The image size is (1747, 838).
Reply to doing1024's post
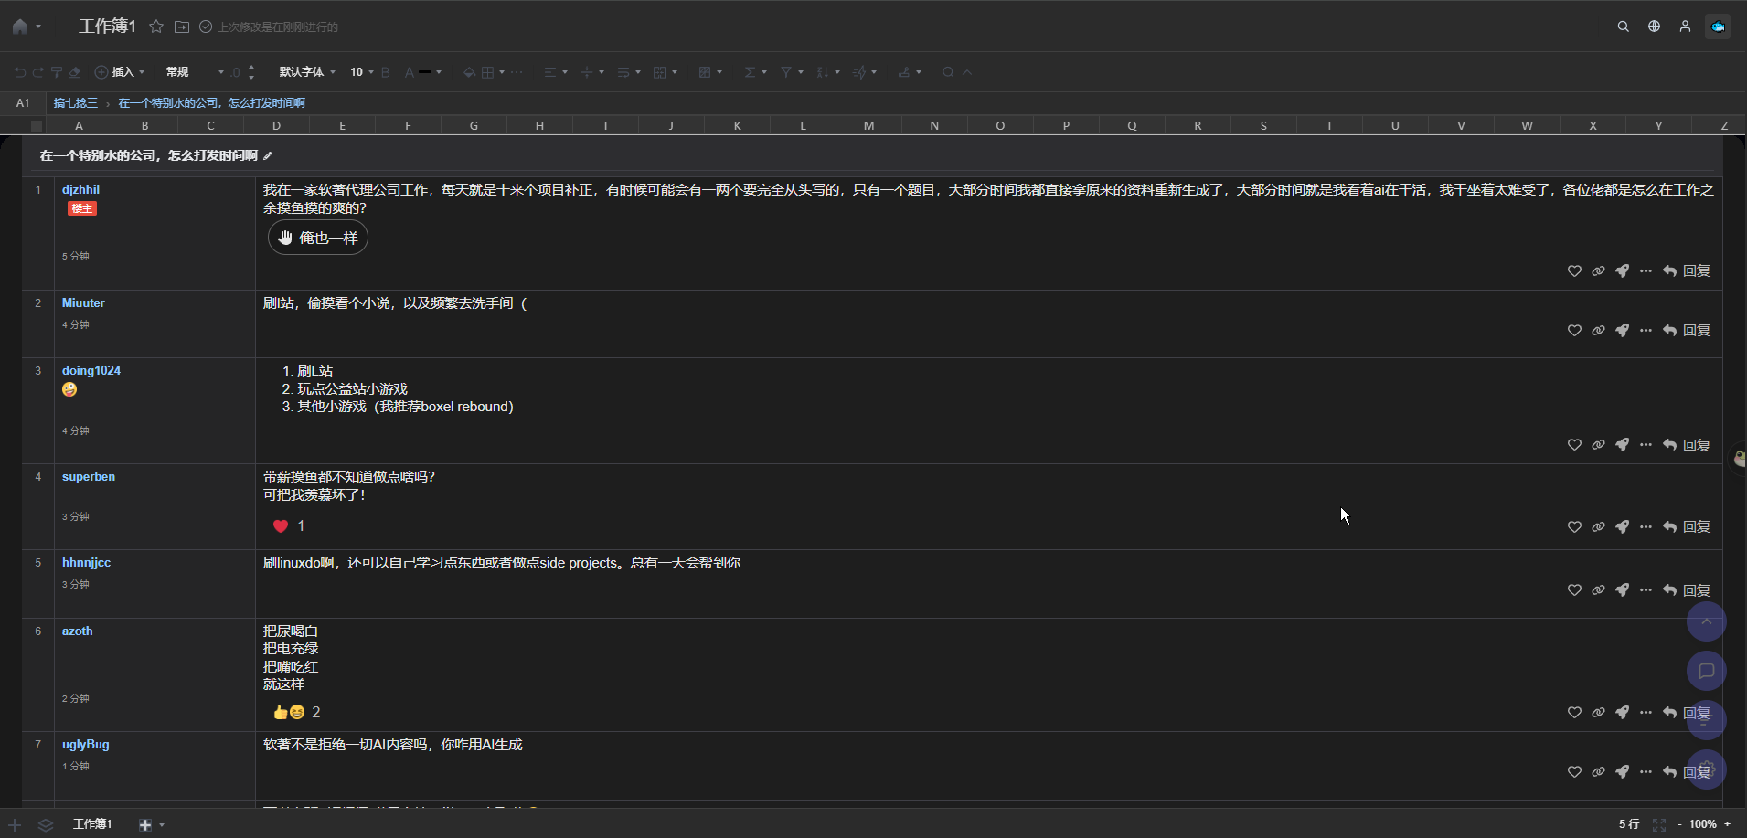1687,445
